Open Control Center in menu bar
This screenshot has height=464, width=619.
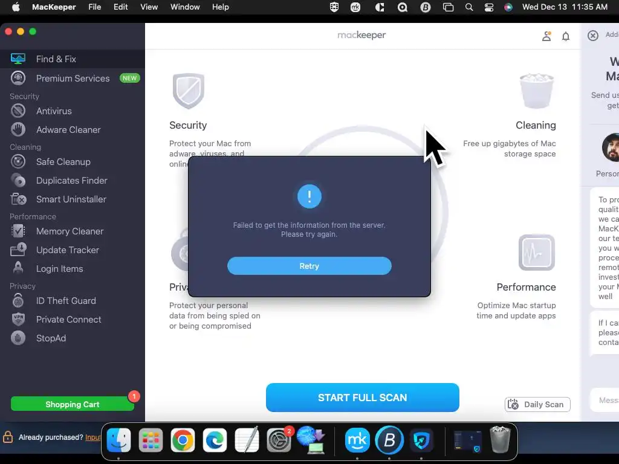[x=488, y=7]
